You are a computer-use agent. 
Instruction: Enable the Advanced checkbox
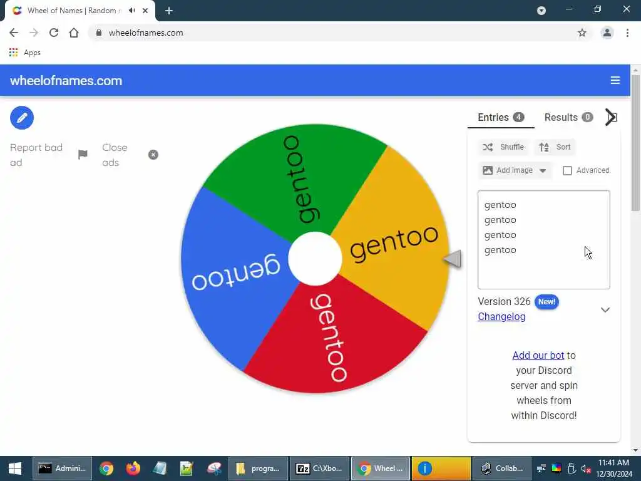[567, 170]
